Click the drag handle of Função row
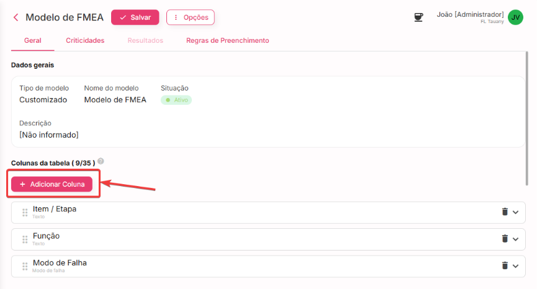 [25, 239]
